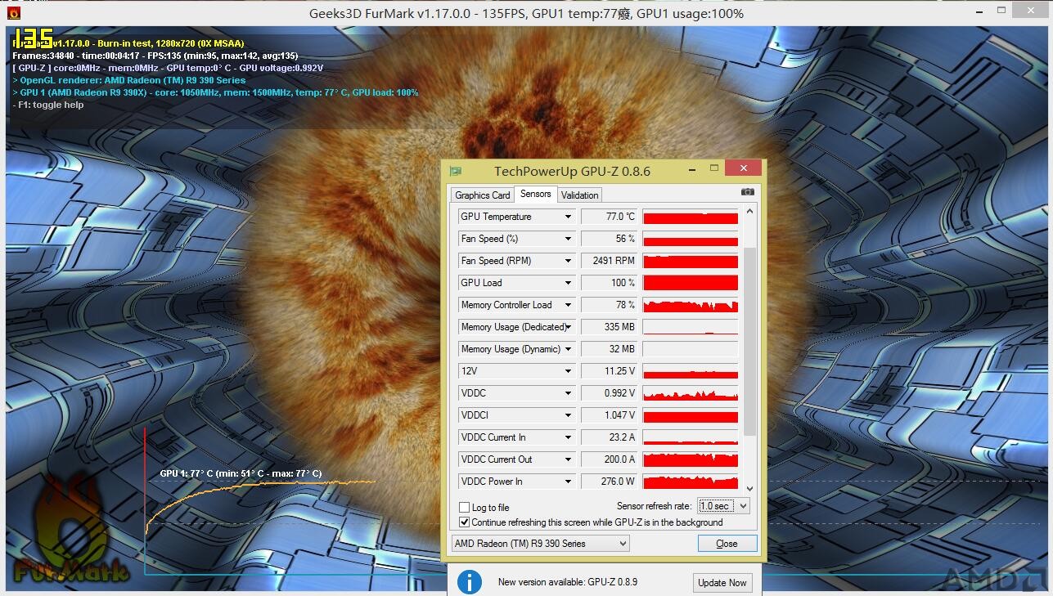Expand the VDDC Current In dropdown
Viewport: 1053px width, 596px height.
[x=568, y=437]
